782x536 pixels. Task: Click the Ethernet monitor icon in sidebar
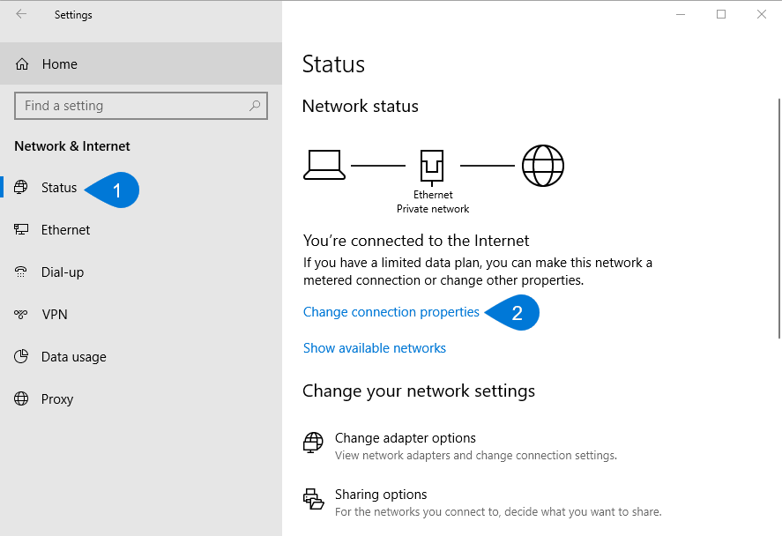(21, 229)
